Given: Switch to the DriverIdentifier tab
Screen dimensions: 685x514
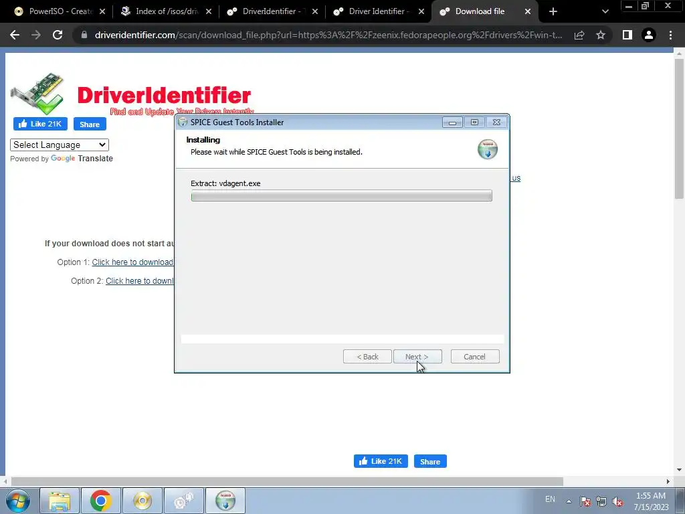Looking at the screenshot, I should pyautogui.click(x=271, y=11).
